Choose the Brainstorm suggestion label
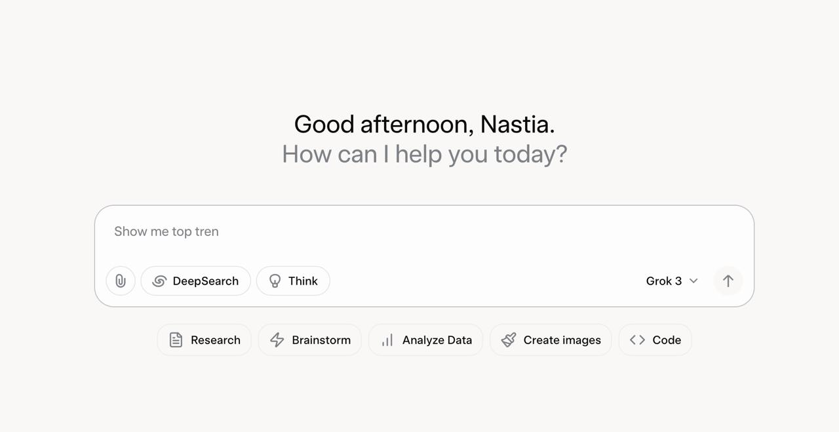Viewport: 839px width, 432px height. tap(321, 340)
